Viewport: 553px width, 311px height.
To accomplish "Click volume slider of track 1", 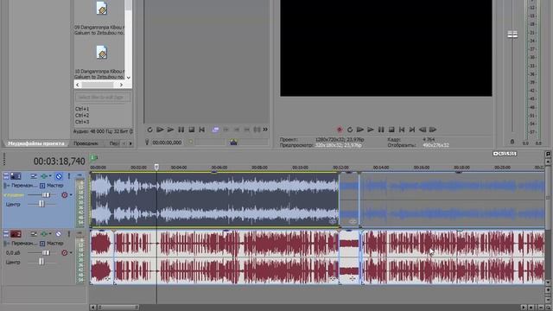I will 46,194.
